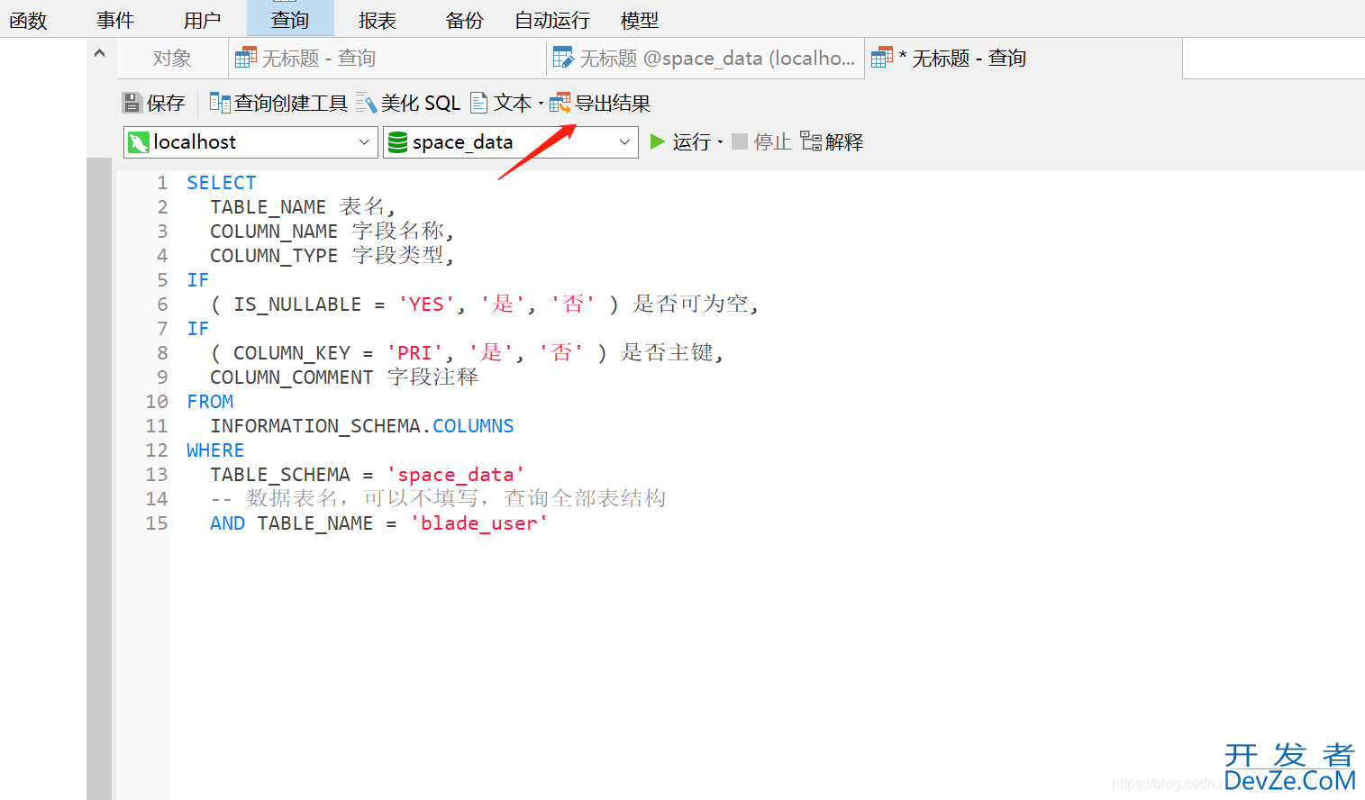Click COLUMN_KEY in the editor
The image size is (1365, 800).
[292, 352]
